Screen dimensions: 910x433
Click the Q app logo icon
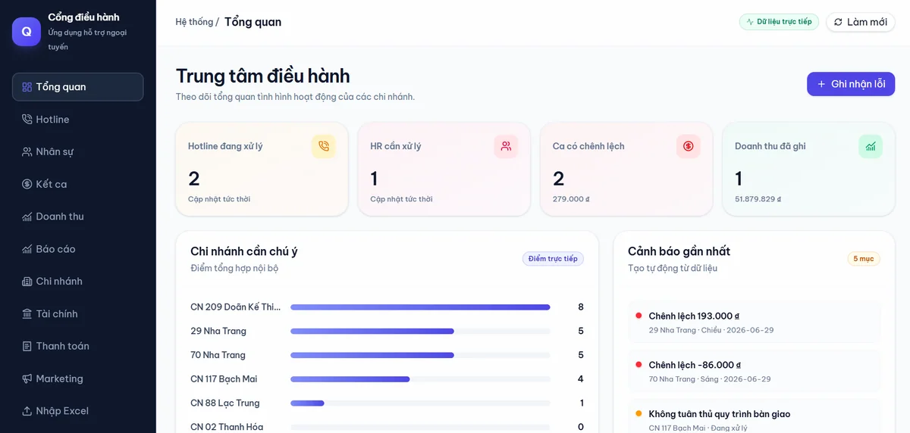click(x=27, y=32)
